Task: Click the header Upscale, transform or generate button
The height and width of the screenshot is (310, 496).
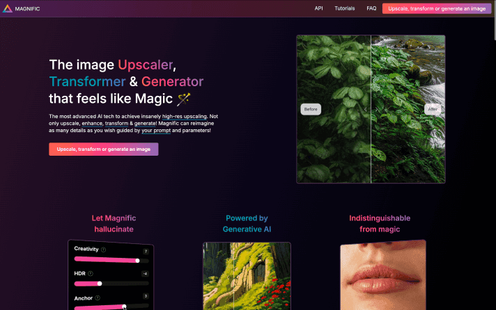Action: click(x=437, y=8)
